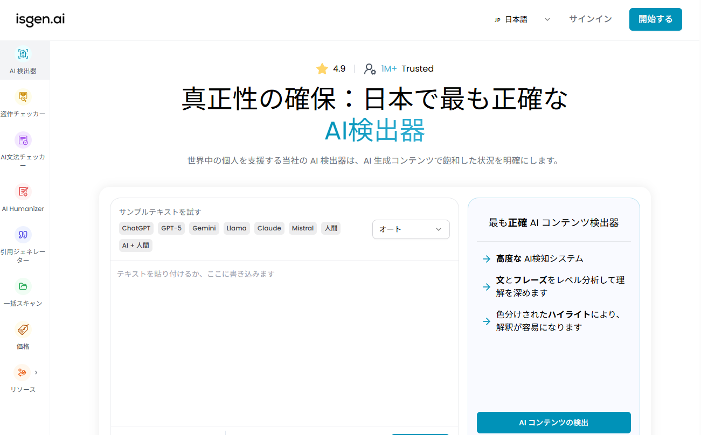Select the ChatGPT sample text chip
The height and width of the screenshot is (435, 701).
[x=136, y=228]
